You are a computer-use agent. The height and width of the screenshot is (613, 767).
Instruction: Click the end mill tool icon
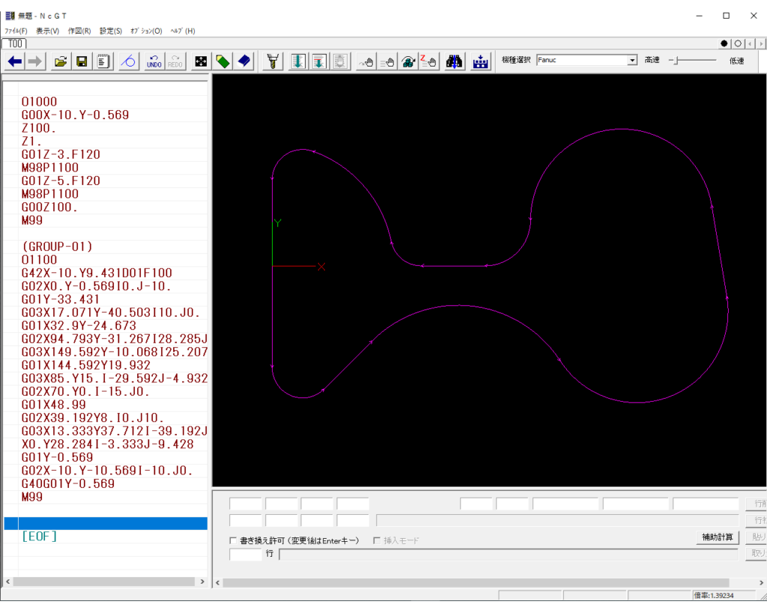pos(273,61)
